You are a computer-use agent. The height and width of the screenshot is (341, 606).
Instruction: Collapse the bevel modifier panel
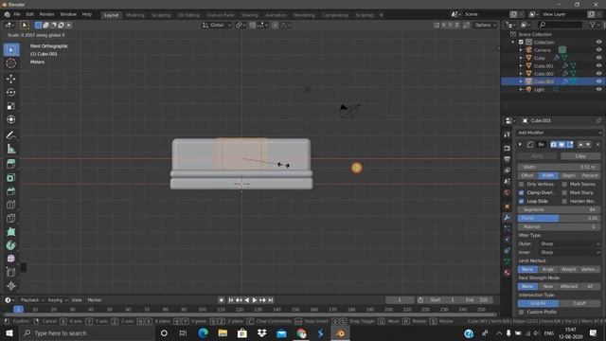(520, 144)
